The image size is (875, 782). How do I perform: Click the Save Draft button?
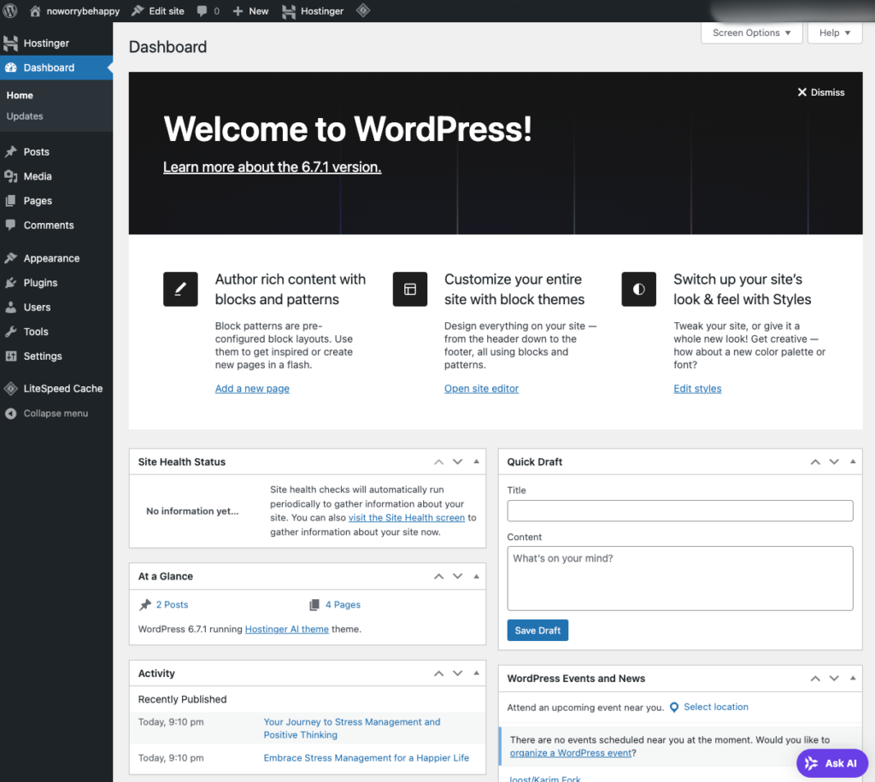pos(537,630)
